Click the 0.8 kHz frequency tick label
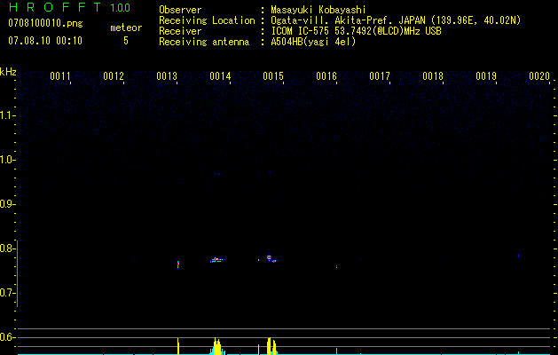 [x=6, y=248]
